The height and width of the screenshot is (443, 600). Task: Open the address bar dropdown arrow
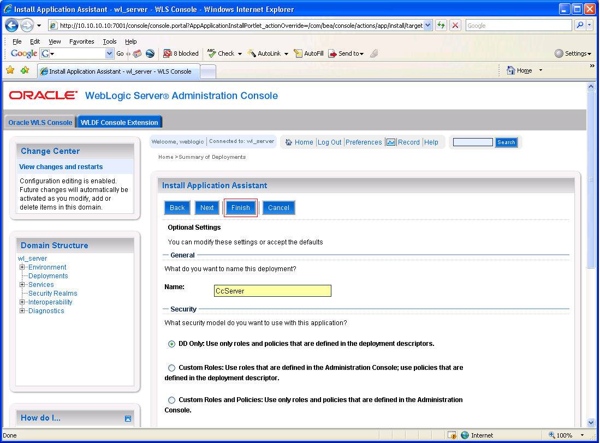pyautogui.click(x=428, y=25)
